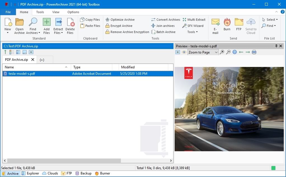The width and height of the screenshot is (286, 177).
Task: Close the Preview pane
Action: coord(281,46)
